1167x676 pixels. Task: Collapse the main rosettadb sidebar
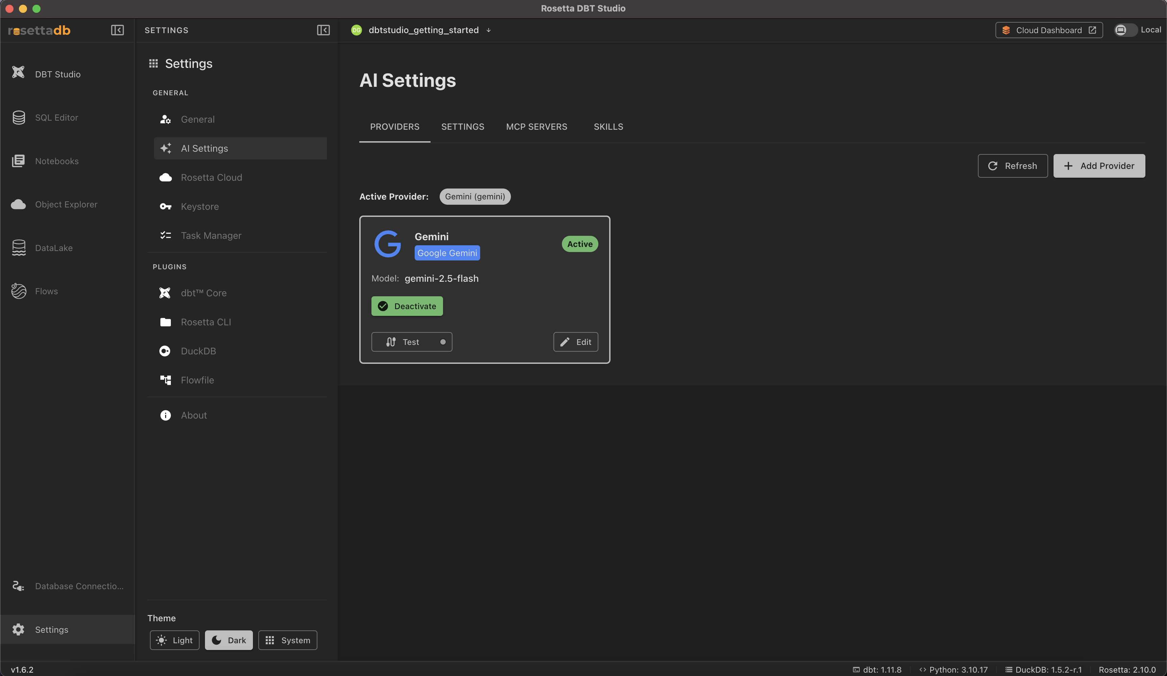tap(117, 30)
